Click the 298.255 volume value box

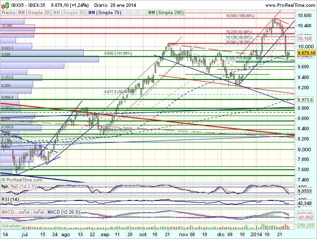pyautogui.click(x=306, y=225)
